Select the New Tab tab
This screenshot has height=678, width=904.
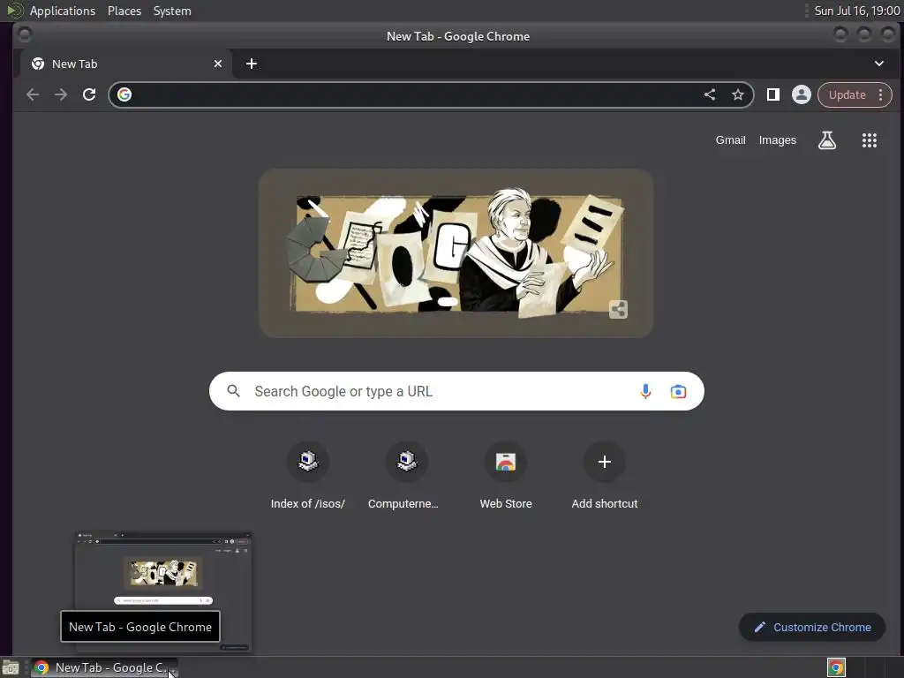126,64
